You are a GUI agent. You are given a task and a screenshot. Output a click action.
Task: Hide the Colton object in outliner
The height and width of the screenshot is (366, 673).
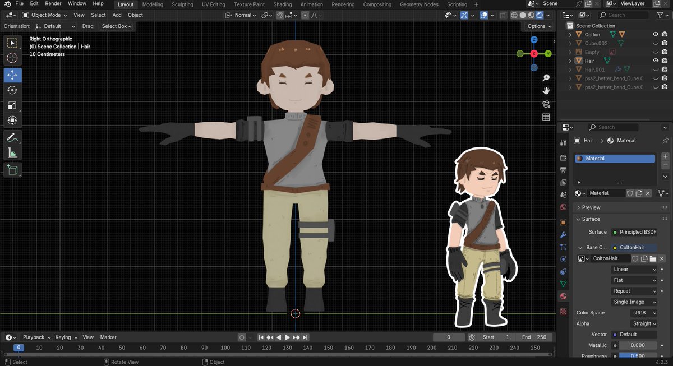(655, 35)
